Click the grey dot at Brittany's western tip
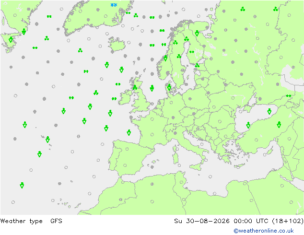The height and width of the screenshot is (235, 304). [131, 117]
